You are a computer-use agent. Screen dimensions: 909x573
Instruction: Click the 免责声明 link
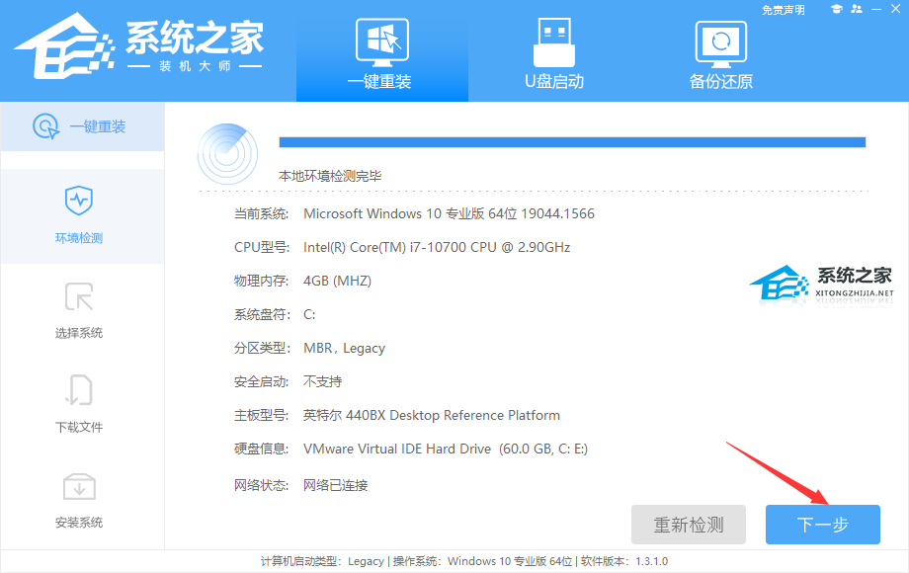coord(783,10)
